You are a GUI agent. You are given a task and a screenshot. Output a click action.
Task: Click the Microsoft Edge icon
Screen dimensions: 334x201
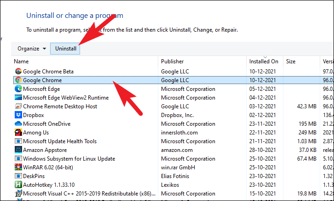point(18,89)
